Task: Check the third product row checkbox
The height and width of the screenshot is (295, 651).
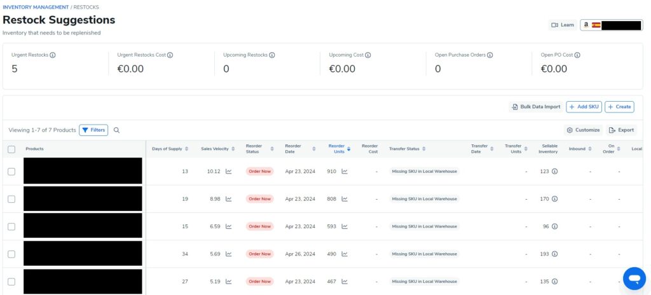Action: pos(11,226)
